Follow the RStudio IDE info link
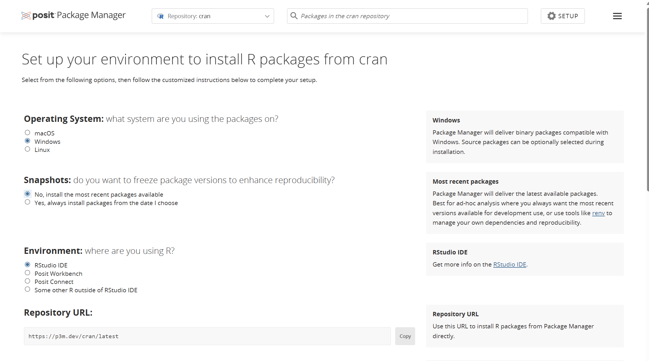Screen dimensions: 649x361 point(509,265)
